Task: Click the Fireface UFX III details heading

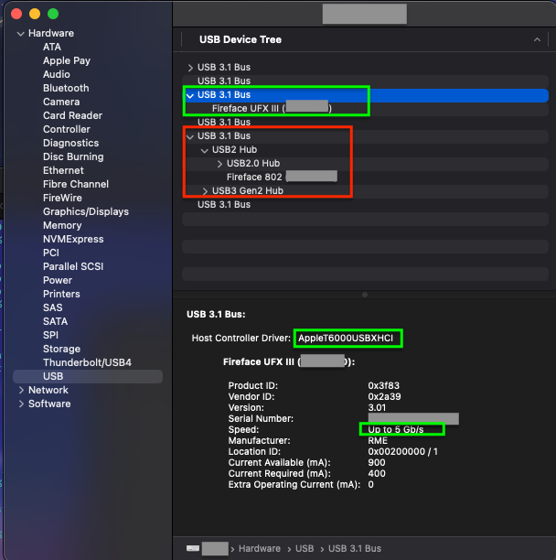Action: [x=289, y=362]
